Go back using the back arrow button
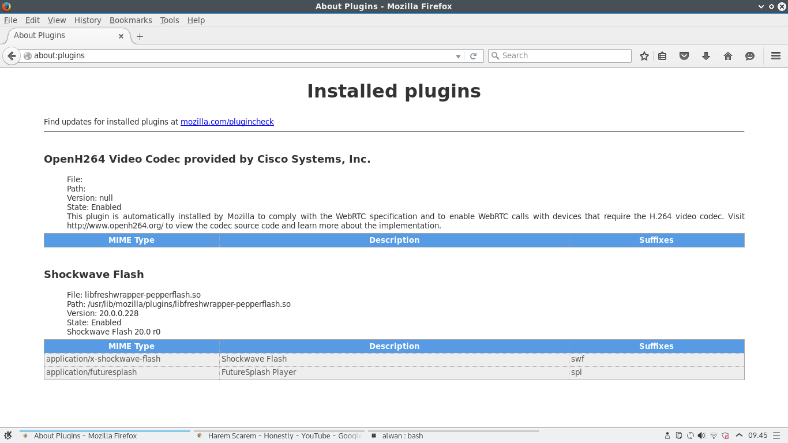This screenshot has height=443, width=788. pyautogui.click(x=11, y=56)
